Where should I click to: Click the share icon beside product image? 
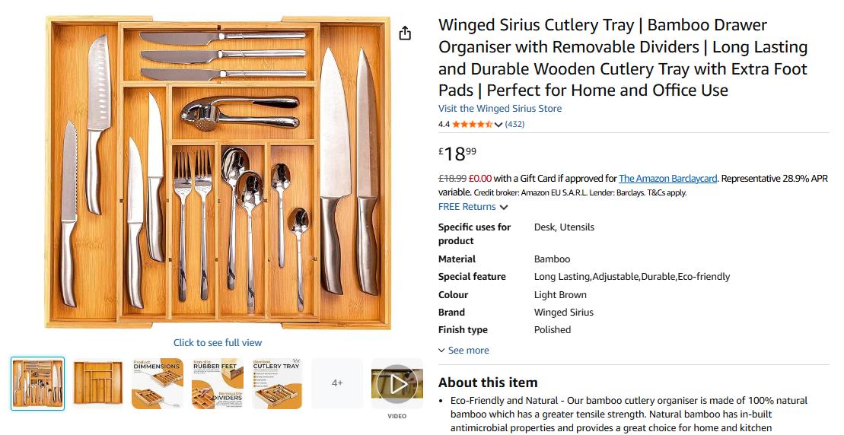coord(405,33)
